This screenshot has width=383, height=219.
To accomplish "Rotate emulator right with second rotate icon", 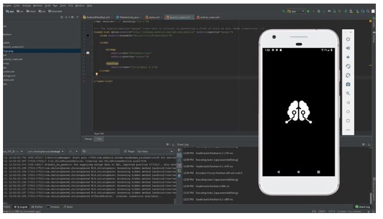I will click(x=348, y=75).
